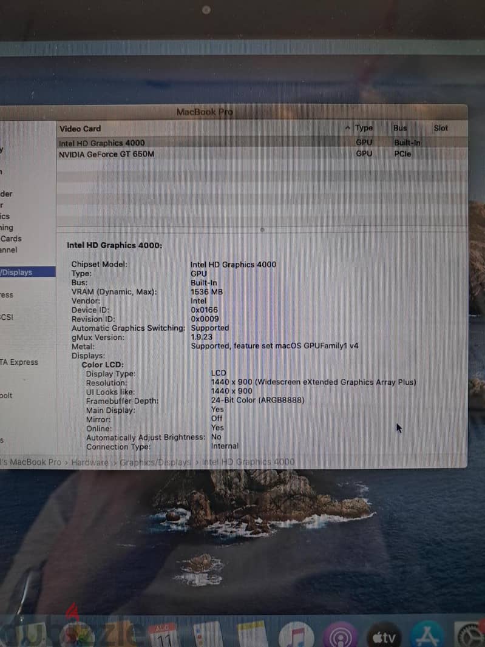Click Hardware in the path bar
Image resolution: width=485 pixels, height=647 pixels.
click(x=90, y=462)
